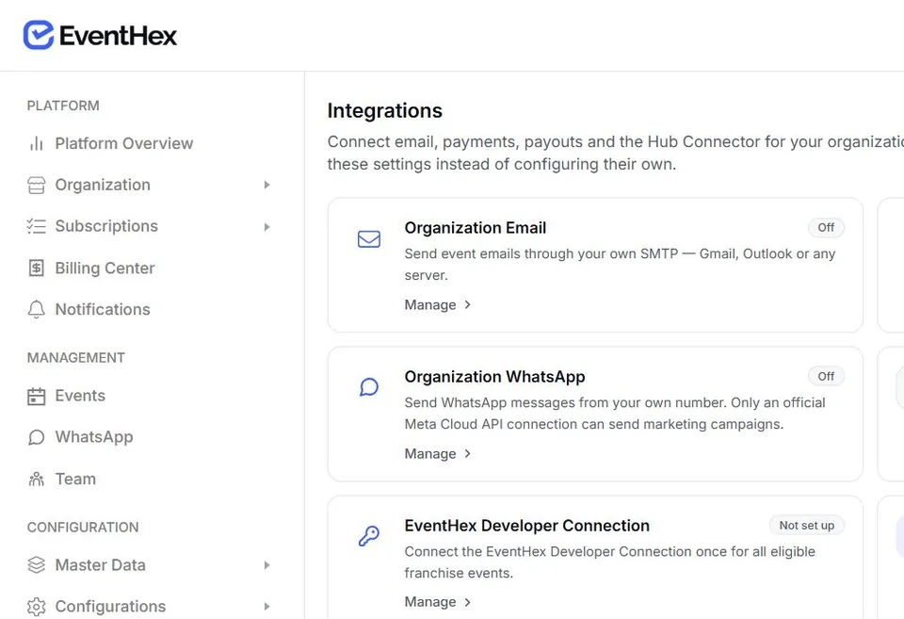
Task: Click the Not set up status badge
Action: (x=807, y=526)
